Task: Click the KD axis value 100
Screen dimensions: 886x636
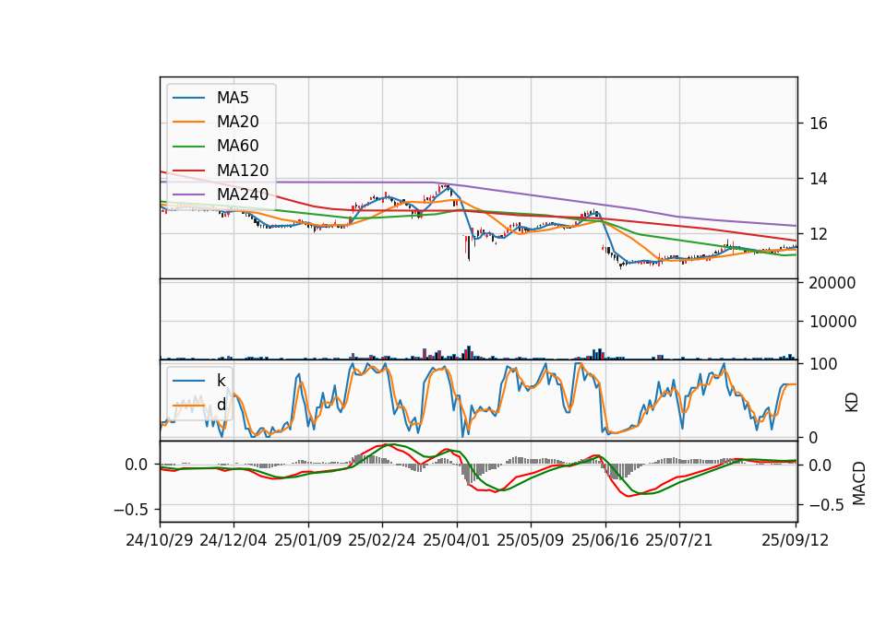Action: pos(823,364)
